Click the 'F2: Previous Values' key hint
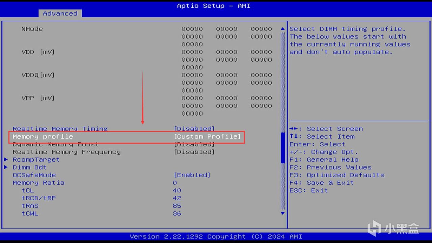This screenshot has height=243, width=432. tap(330, 167)
